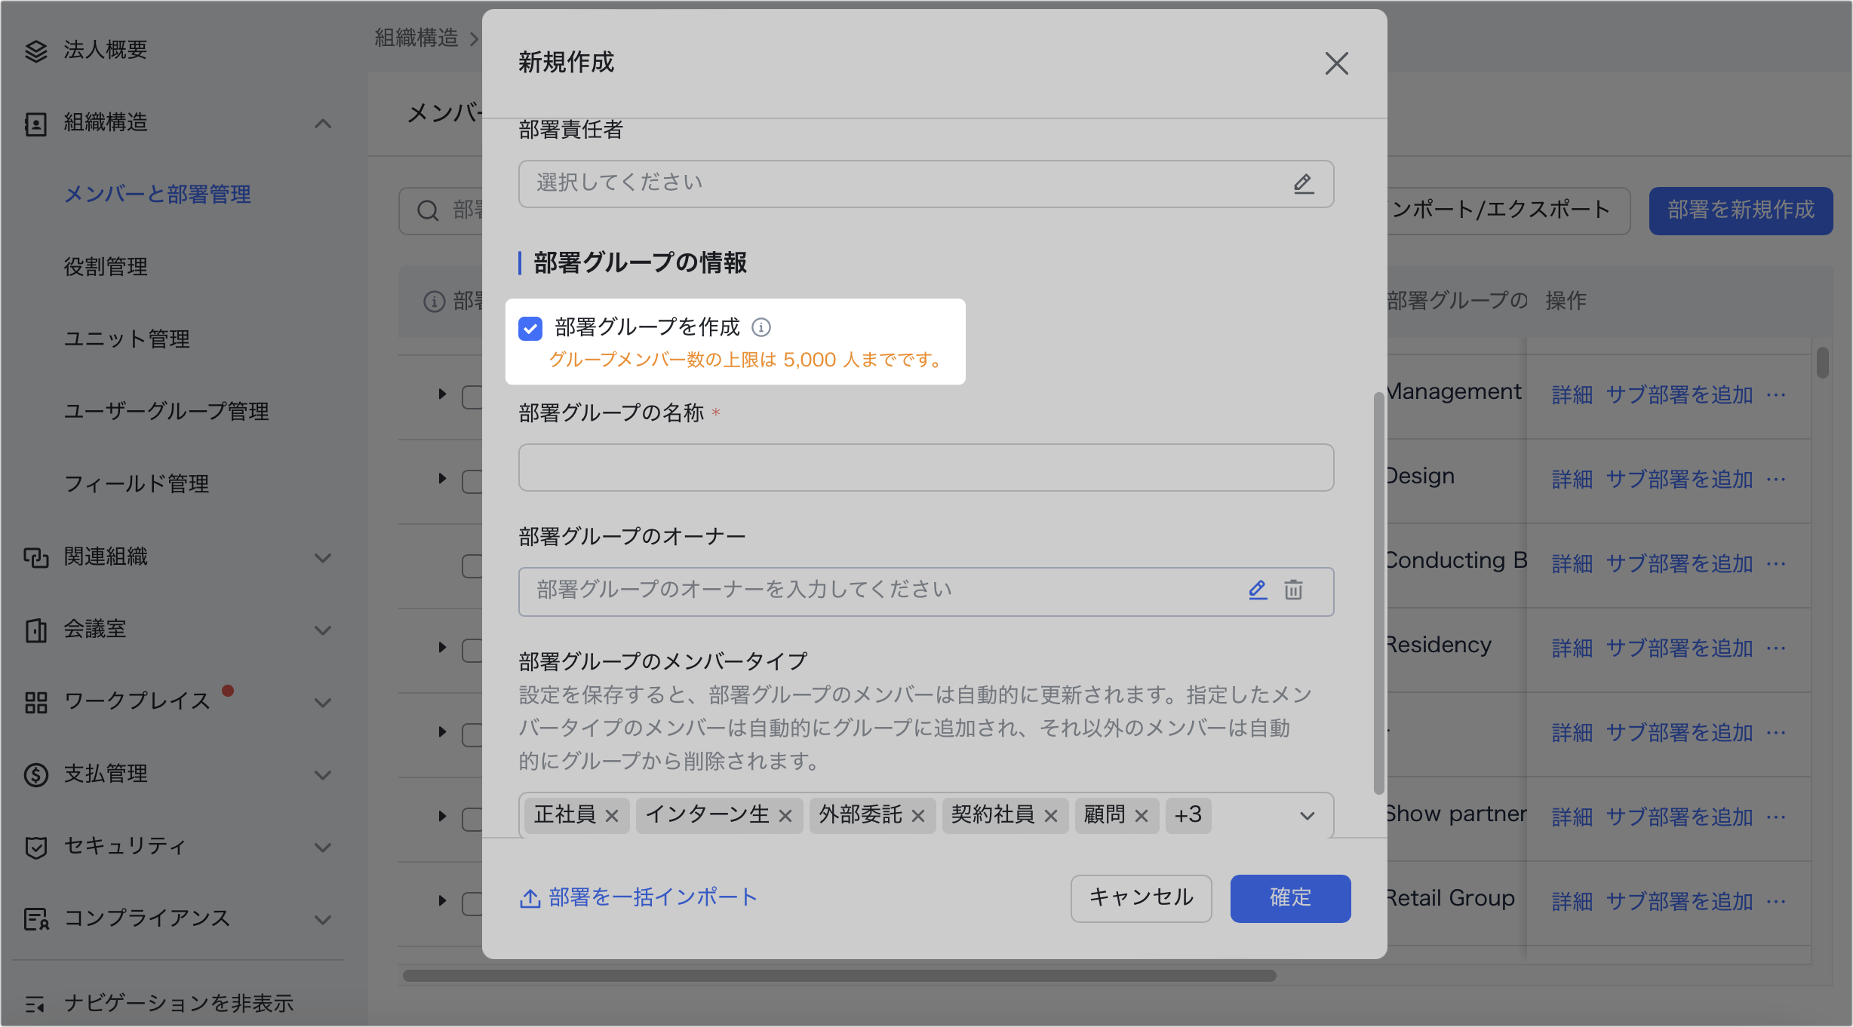Click edit icon in 部署責任者 field
Image resolution: width=1853 pixels, height=1027 pixels.
click(x=1303, y=183)
